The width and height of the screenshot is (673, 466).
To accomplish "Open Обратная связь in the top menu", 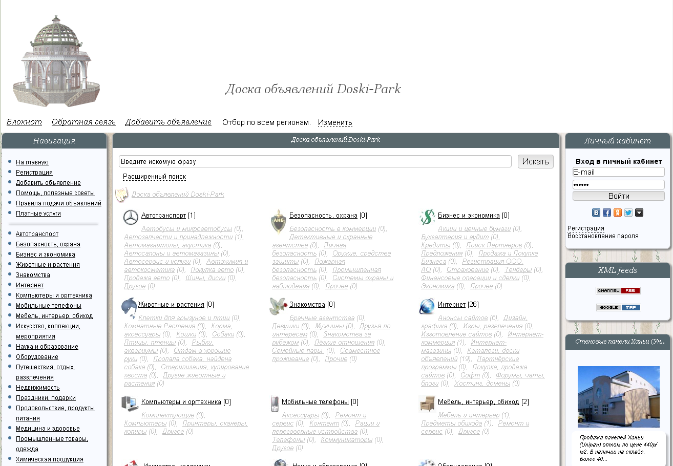I will pyautogui.click(x=83, y=122).
